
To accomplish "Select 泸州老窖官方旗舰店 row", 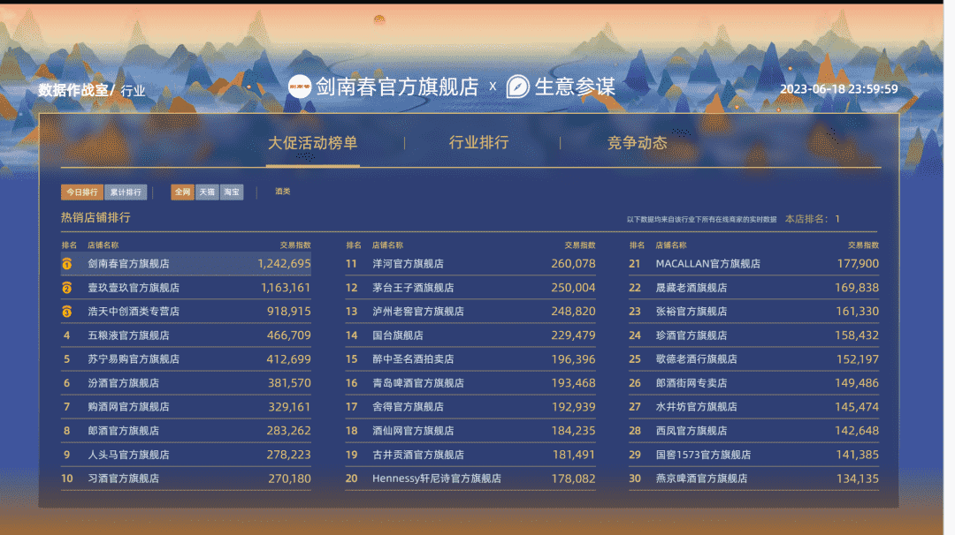I will click(x=470, y=312).
